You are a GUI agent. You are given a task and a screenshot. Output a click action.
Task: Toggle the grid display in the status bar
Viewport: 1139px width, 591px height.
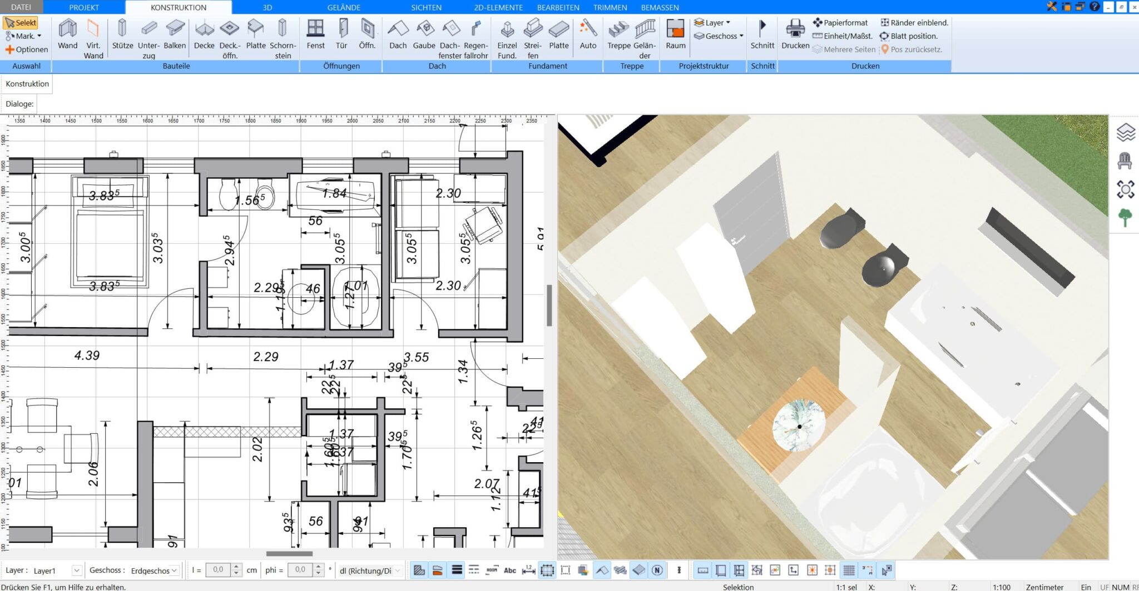(849, 569)
